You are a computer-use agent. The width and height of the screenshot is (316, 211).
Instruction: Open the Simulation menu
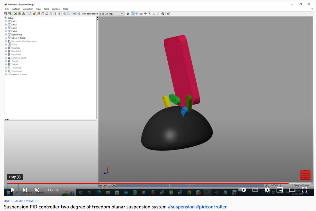[28, 9]
